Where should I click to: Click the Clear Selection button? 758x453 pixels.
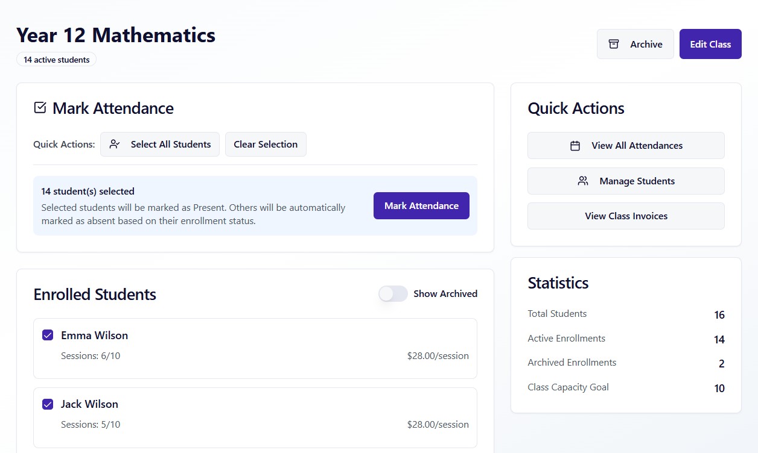[266, 144]
